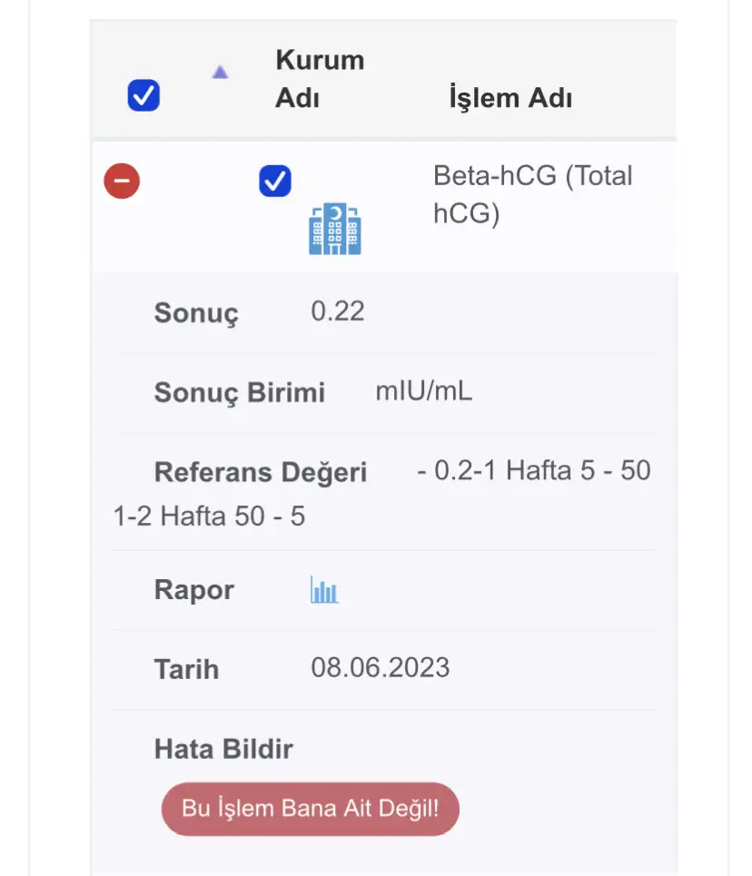Click the Sonuç label
This screenshot has width=752, height=876.
pyautogui.click(x=196, y=313)
